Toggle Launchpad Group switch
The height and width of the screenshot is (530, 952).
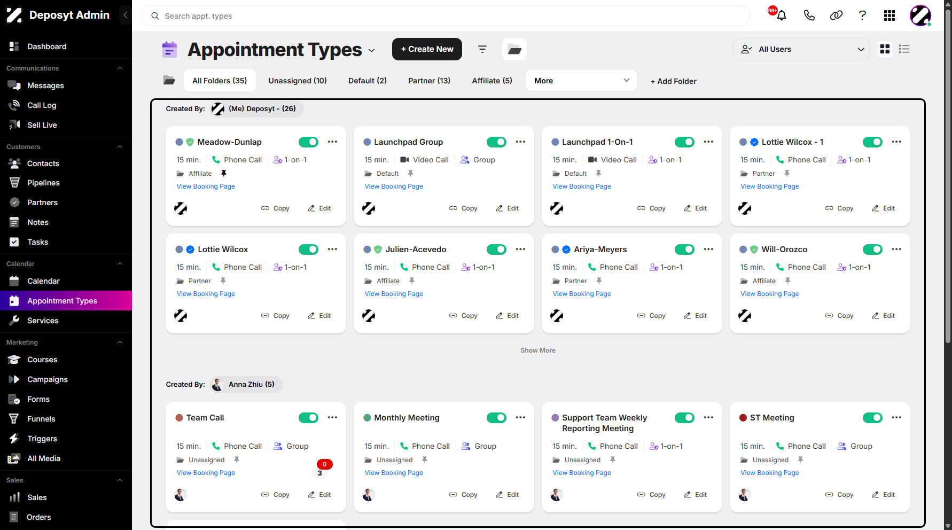click(496, 142)
